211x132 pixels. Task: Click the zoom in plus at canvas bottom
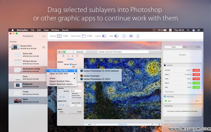(x=95, y=125)
